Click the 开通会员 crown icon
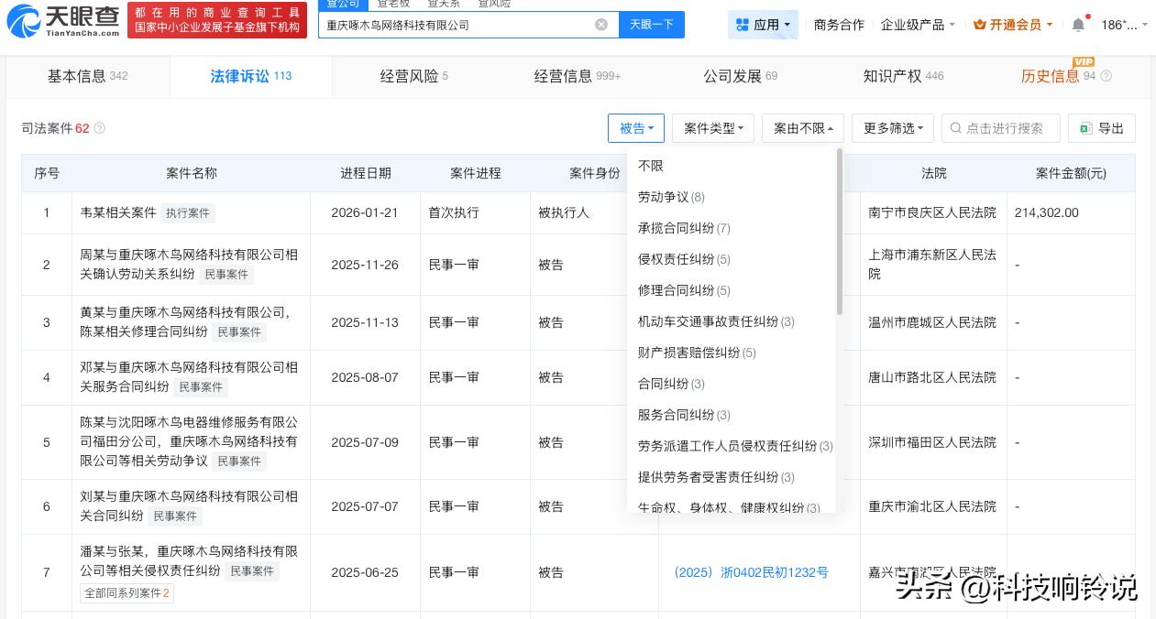Image resolution: width=1156 pixels, height=619 pixels. (x=980, y=25)
